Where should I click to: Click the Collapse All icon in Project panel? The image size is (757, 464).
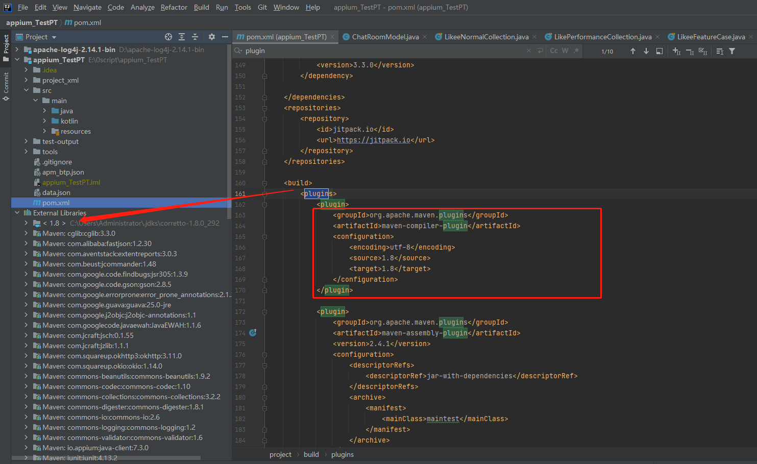coord(195,37)
